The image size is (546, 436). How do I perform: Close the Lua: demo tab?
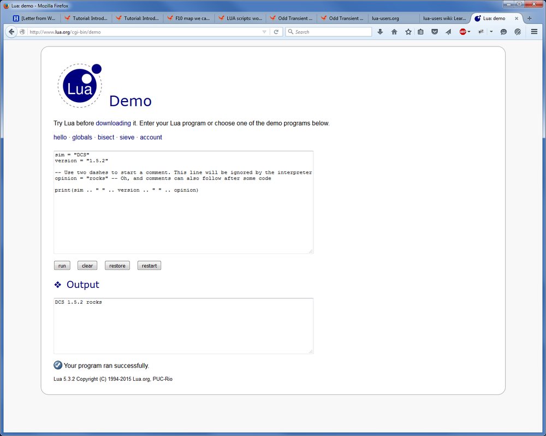(x=517, y=19)
